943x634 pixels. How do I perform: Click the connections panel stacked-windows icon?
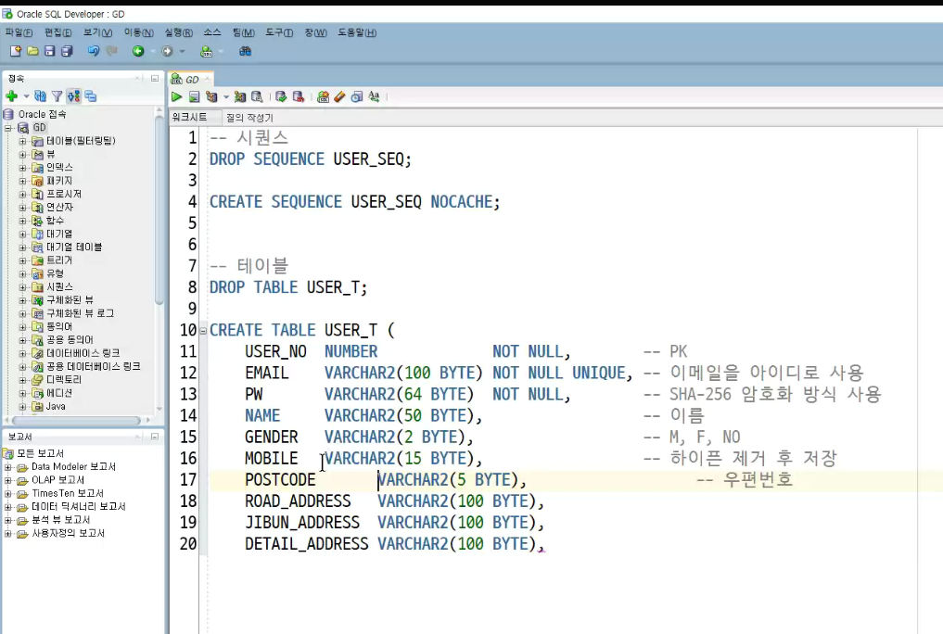point(91,95)
